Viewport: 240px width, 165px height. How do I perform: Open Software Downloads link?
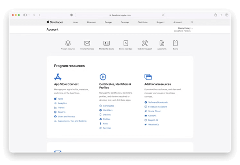[x=158, y=102]
